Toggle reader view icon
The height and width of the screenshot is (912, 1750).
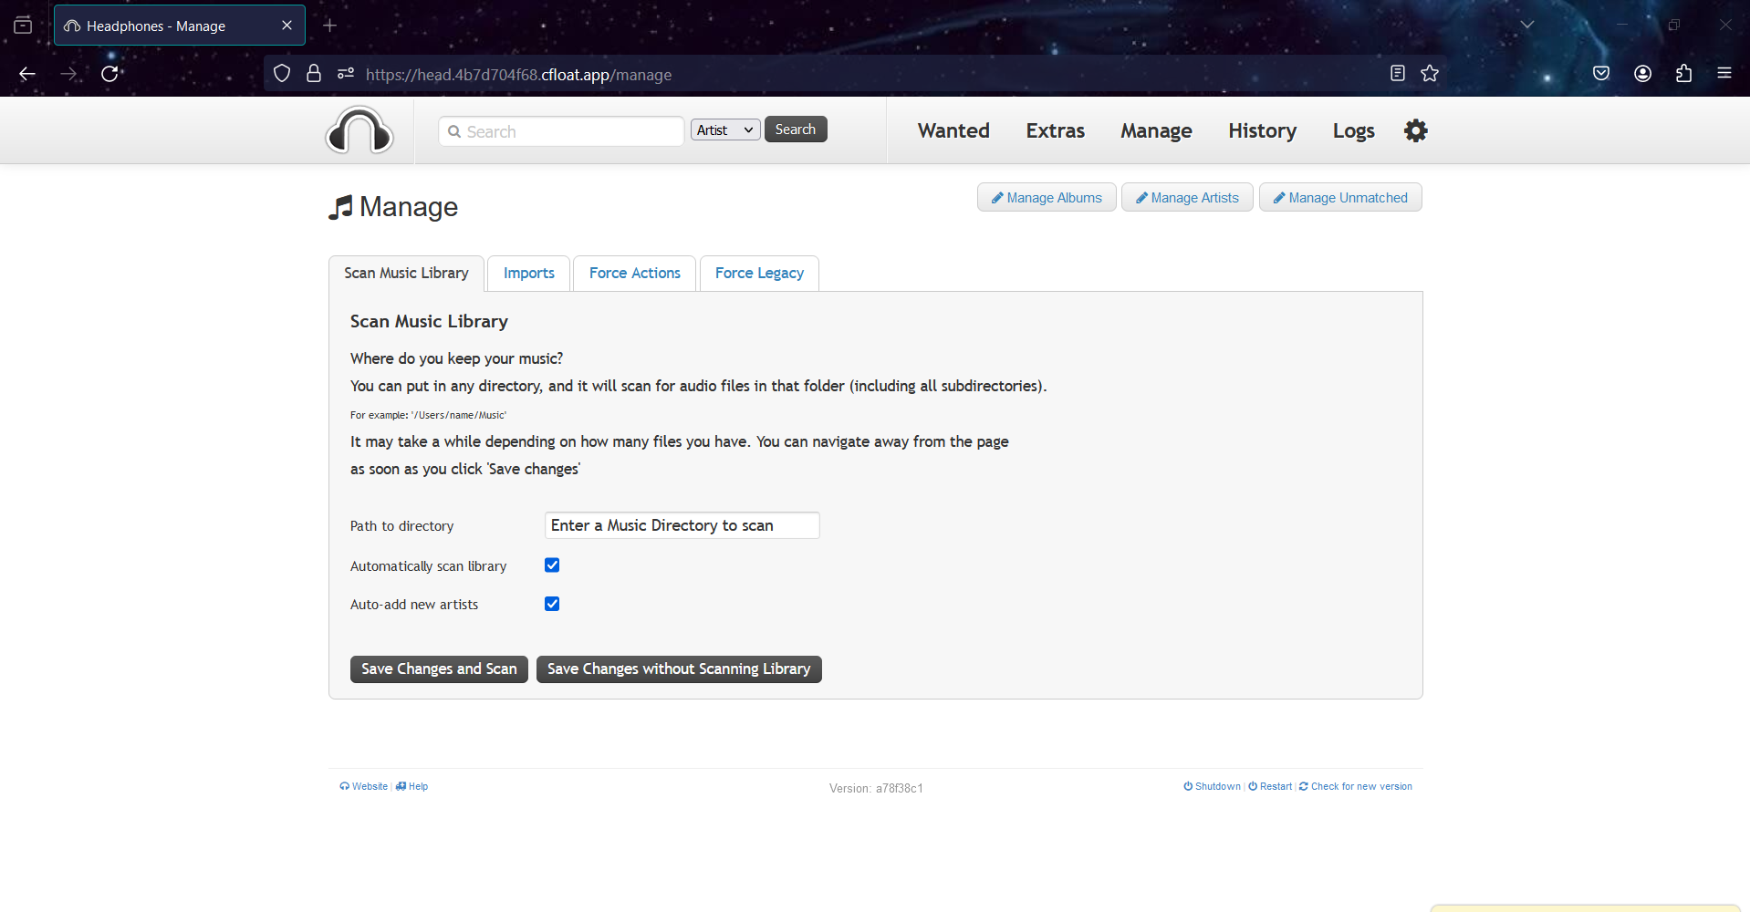1397,74
